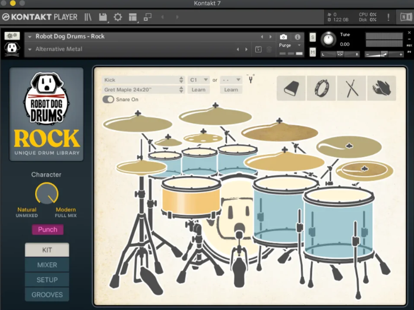Screen dimensions: 414x310
Task: Click the instrument wrench gear icon
Action: [x=12, y=36]
